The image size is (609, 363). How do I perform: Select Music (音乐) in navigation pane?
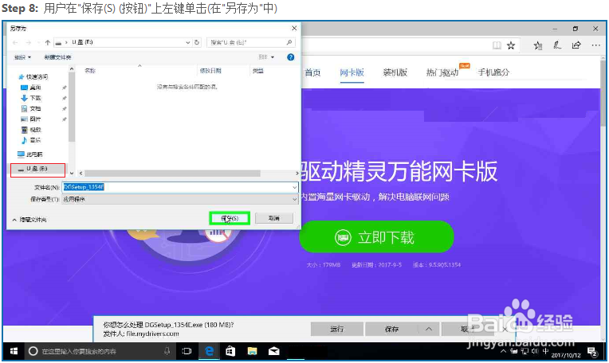click(31, 140)
